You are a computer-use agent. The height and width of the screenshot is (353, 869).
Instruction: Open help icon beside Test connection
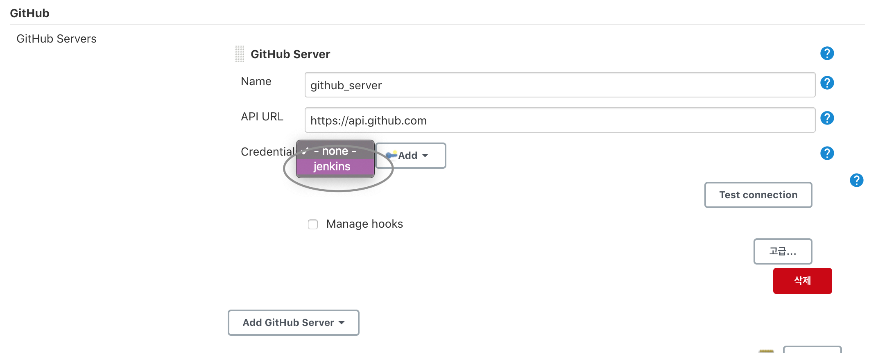[856, 180]
